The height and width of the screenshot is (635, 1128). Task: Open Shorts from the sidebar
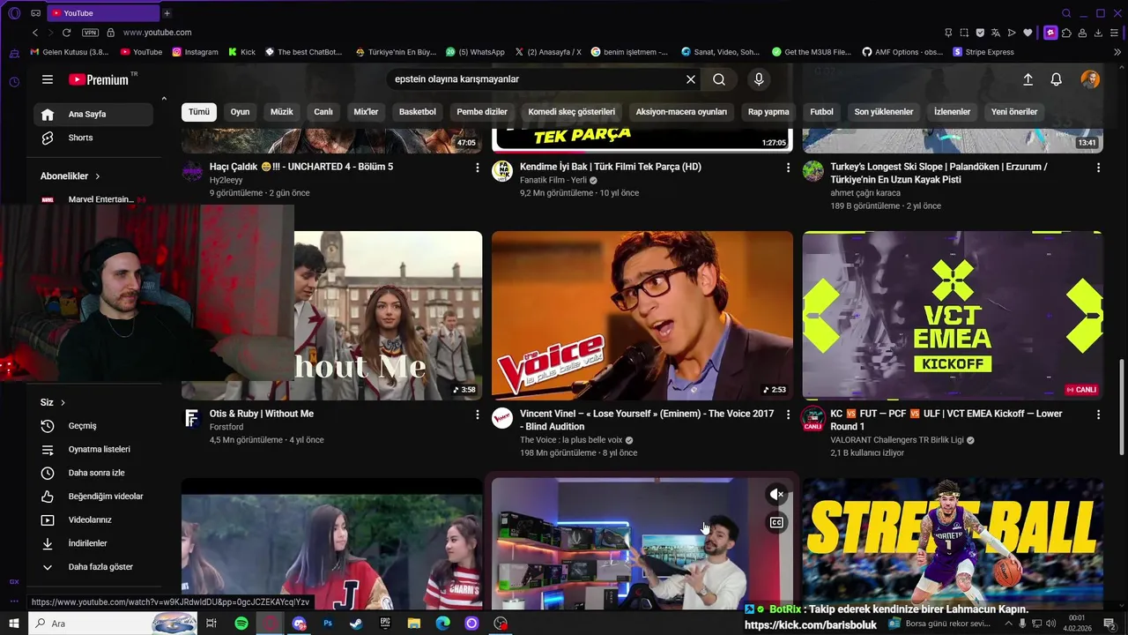tap(93, 138)
